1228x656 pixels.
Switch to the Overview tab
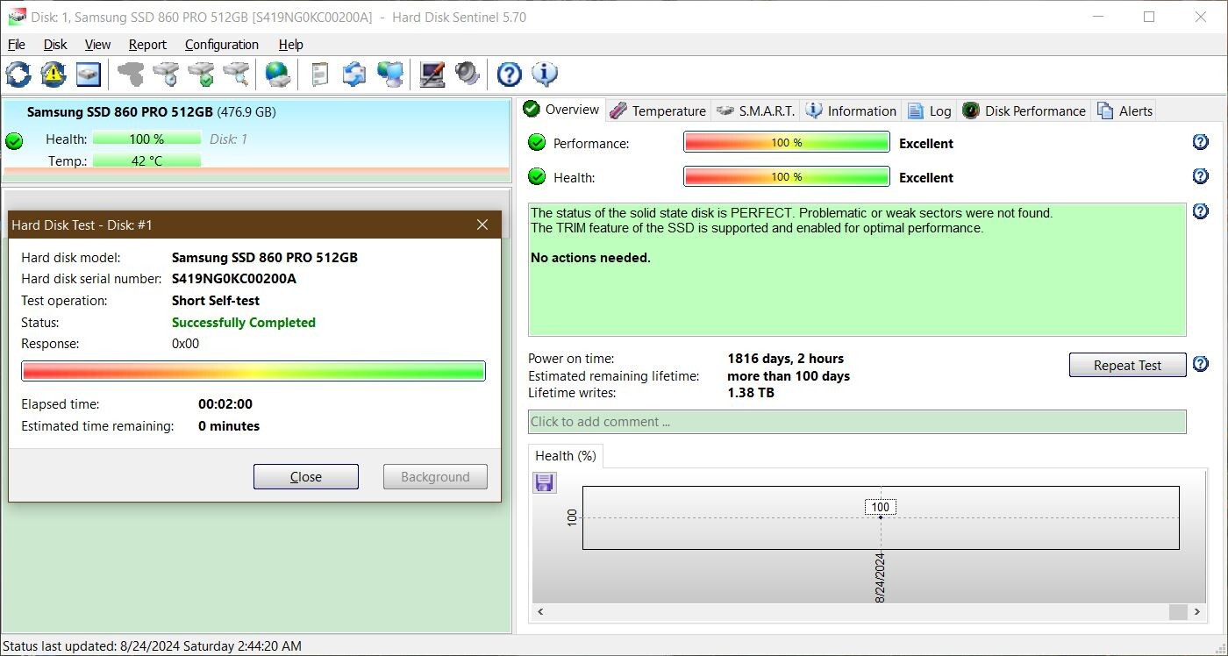(x=562, y=110)
